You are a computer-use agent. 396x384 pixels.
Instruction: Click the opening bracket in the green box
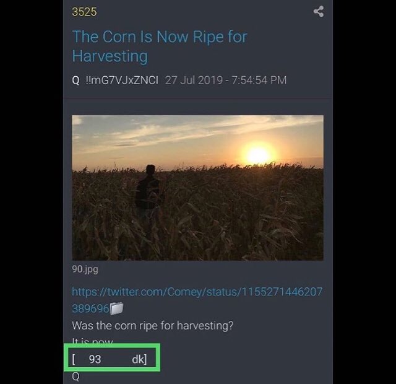tap(74, 359)
